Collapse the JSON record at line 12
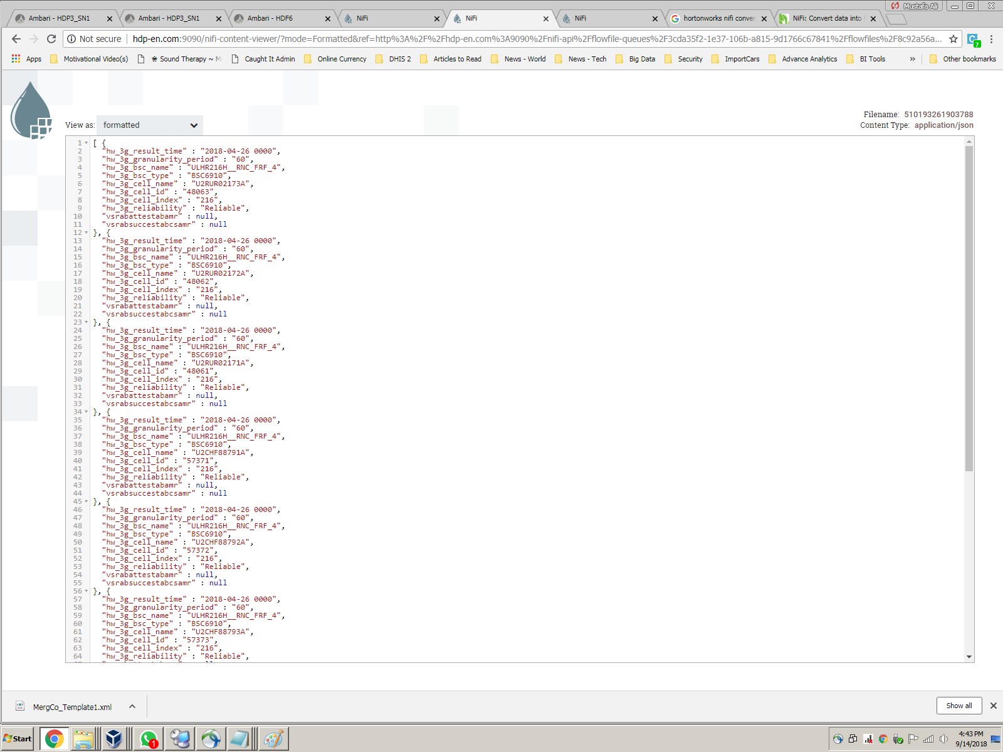The width and height of the screenshot is (1003, 752). pos(86,232)
